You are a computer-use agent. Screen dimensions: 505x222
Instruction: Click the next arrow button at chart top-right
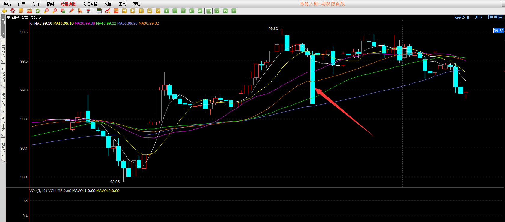click(496, 17)
